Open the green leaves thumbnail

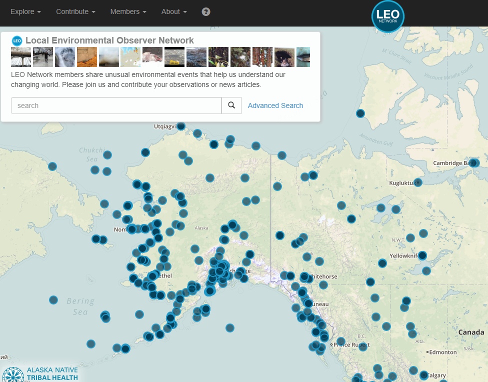coord(218,57)
